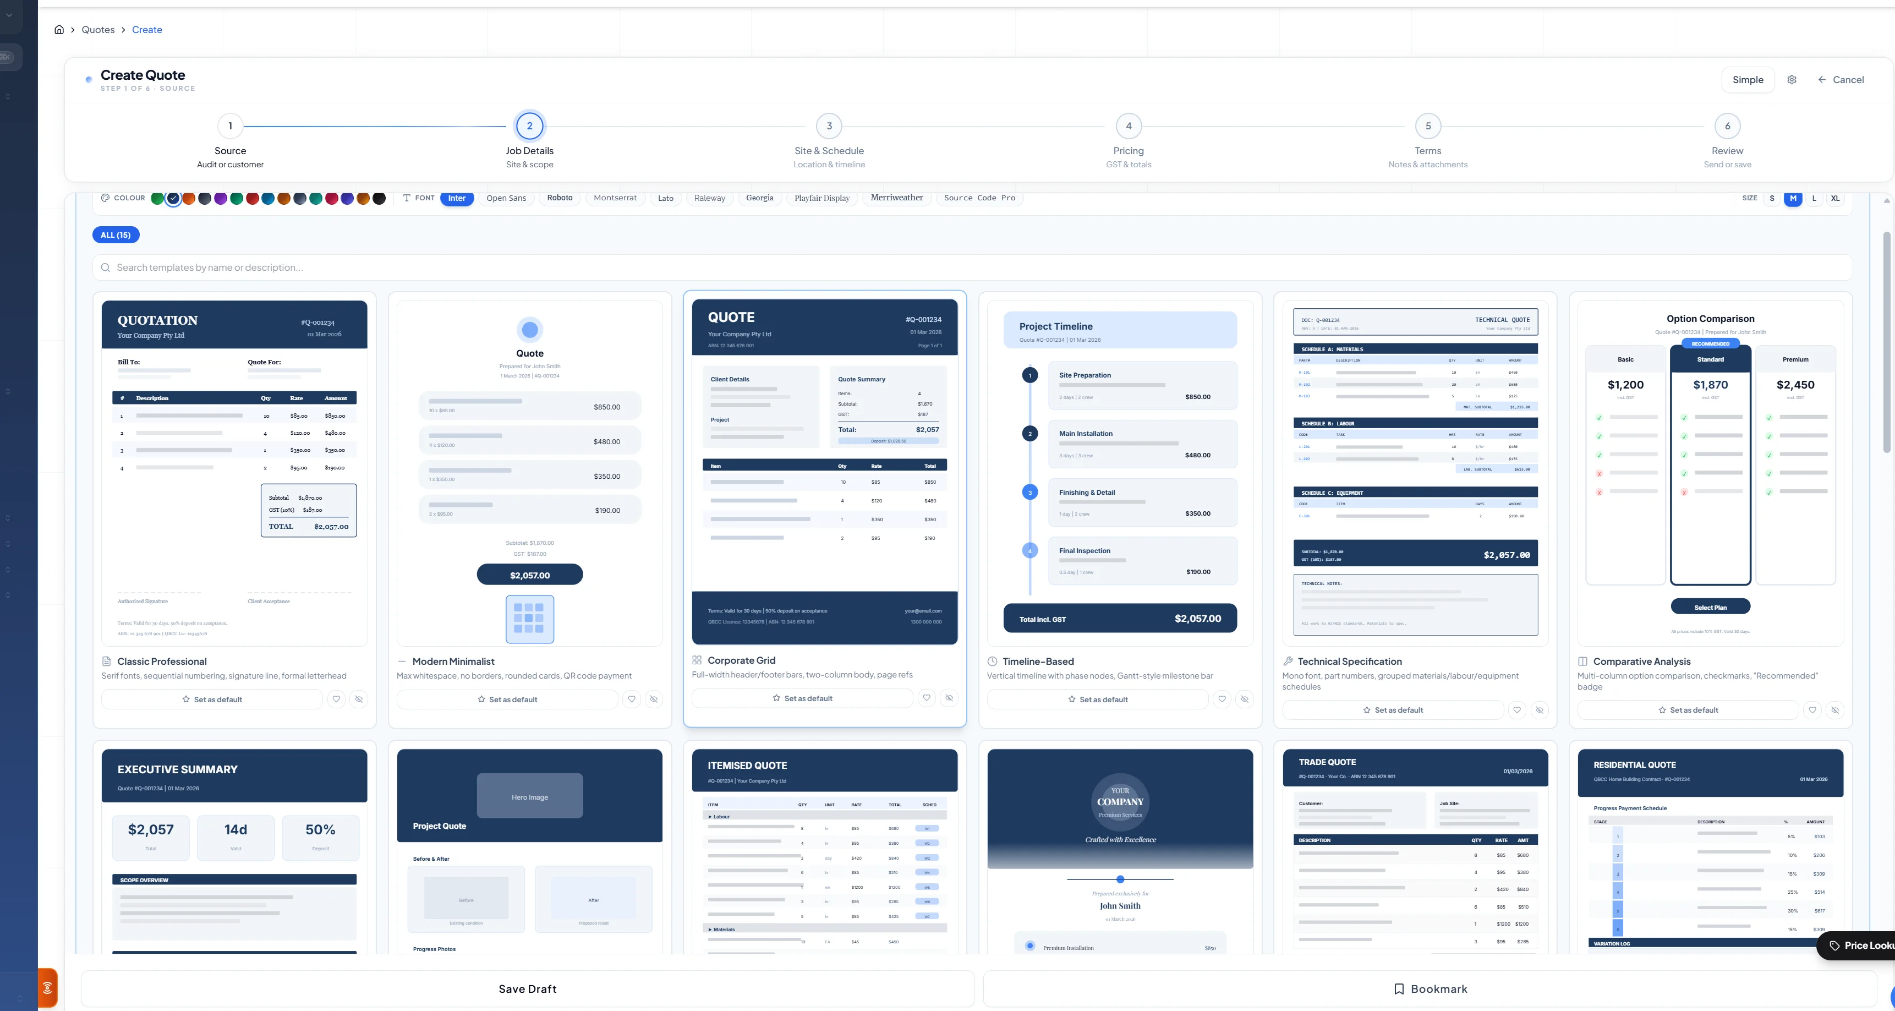The image size is (1895, 1011).
Task: Hide the Modern Minimalist template
Action: [654, 699]
